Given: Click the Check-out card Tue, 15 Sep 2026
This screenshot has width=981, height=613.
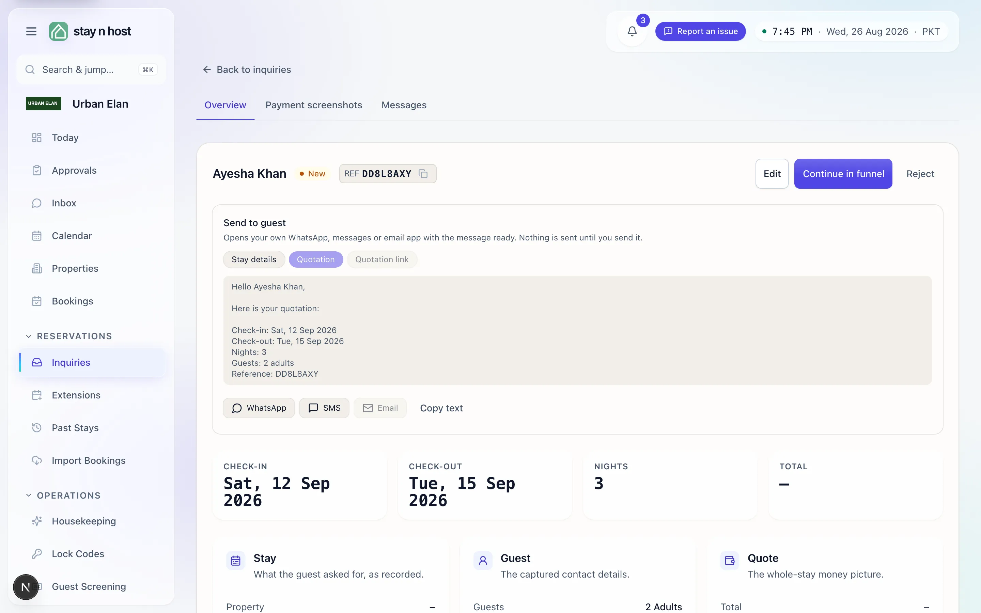Looking at the screenshot, I should (485, 485).
